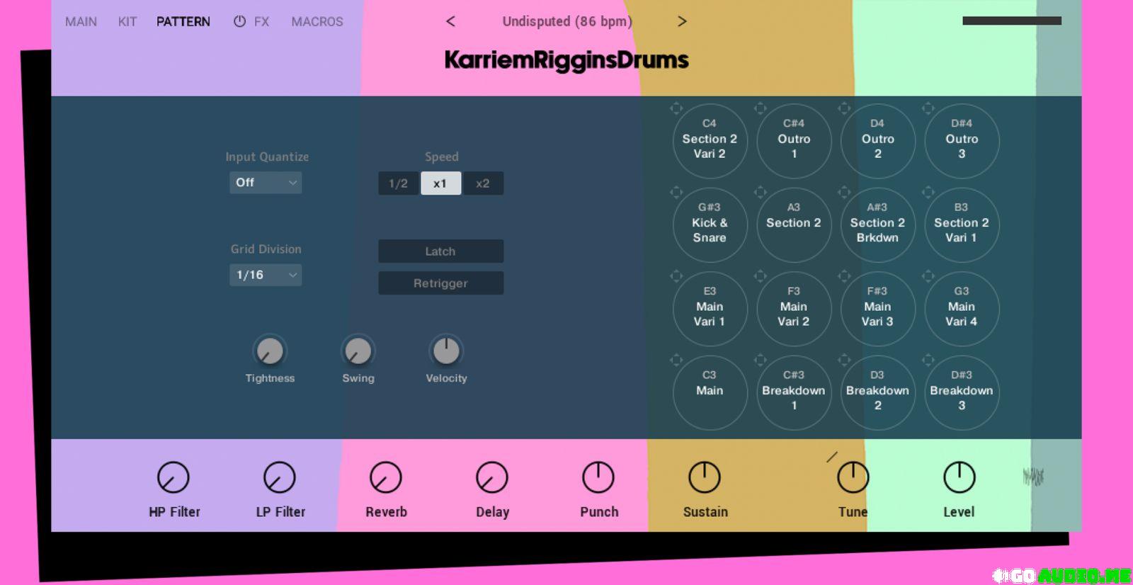This screenshot has width=1133, height=585.
Task: Trigger the C4 Section 2 Vari 2 pad
Action: [710, 141]
